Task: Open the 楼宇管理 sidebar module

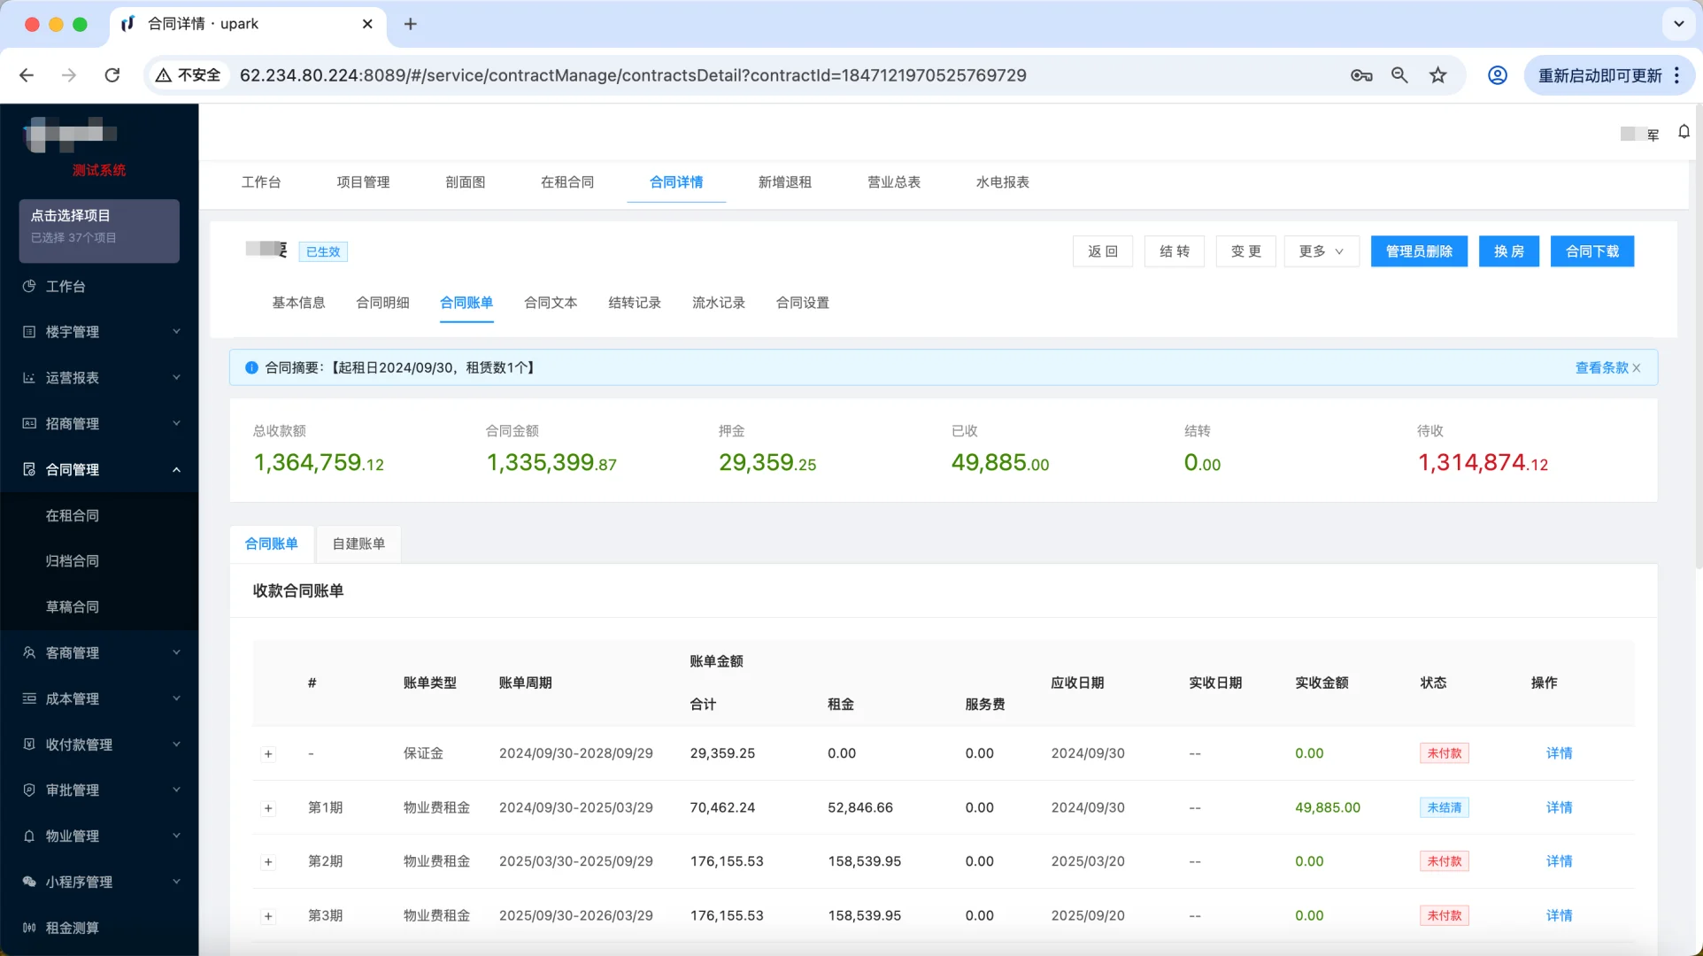Action: coord(71,331)
